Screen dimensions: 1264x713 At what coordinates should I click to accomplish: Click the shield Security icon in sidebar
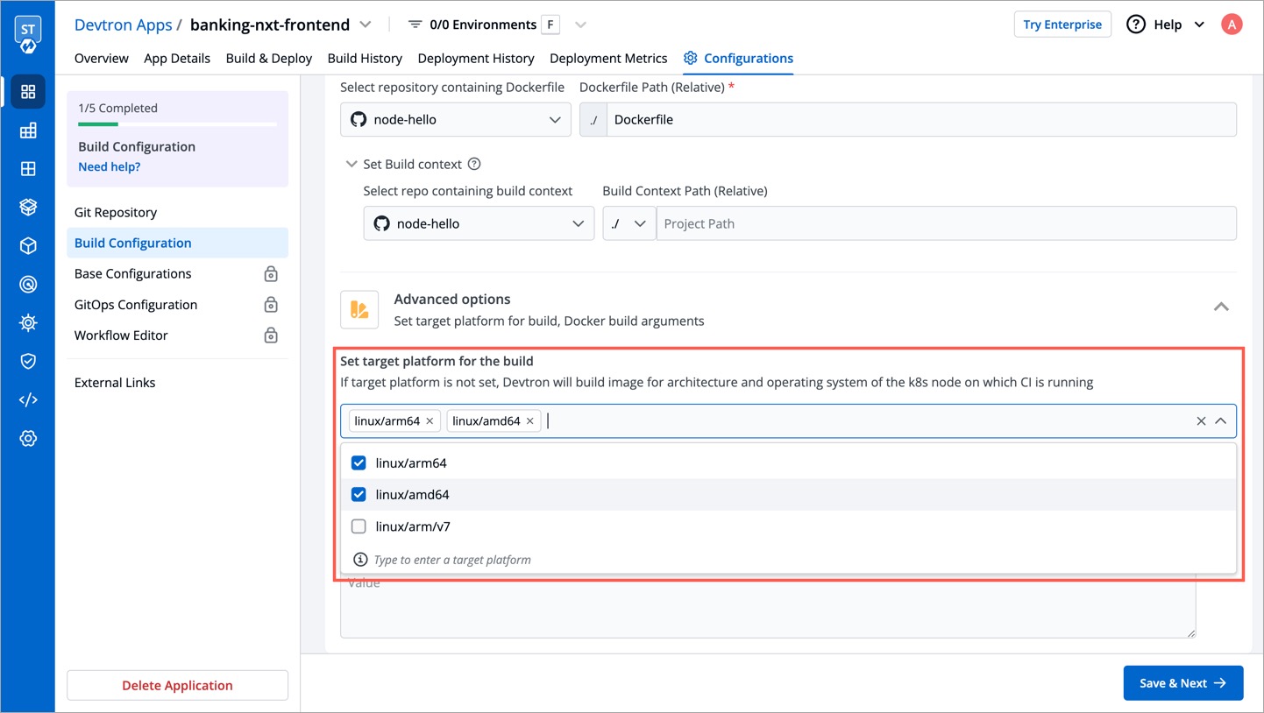[x=28, y=361]
